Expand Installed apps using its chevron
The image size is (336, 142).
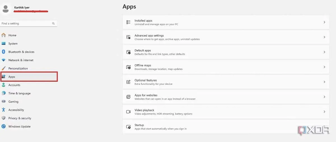click(x=324, y=22)
